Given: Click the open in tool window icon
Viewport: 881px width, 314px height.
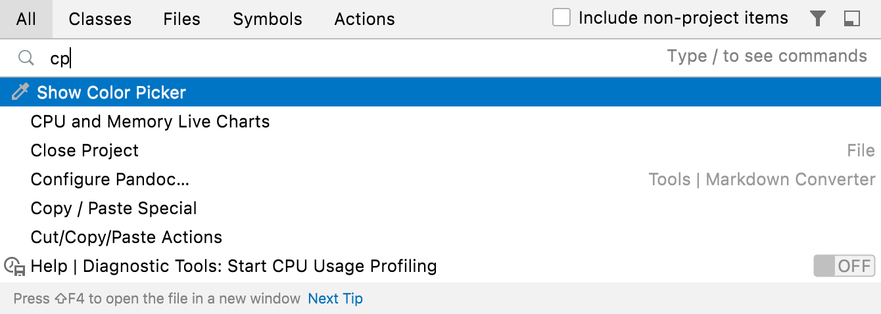Looking at the screenshot, I should click(x=852, y=19).
